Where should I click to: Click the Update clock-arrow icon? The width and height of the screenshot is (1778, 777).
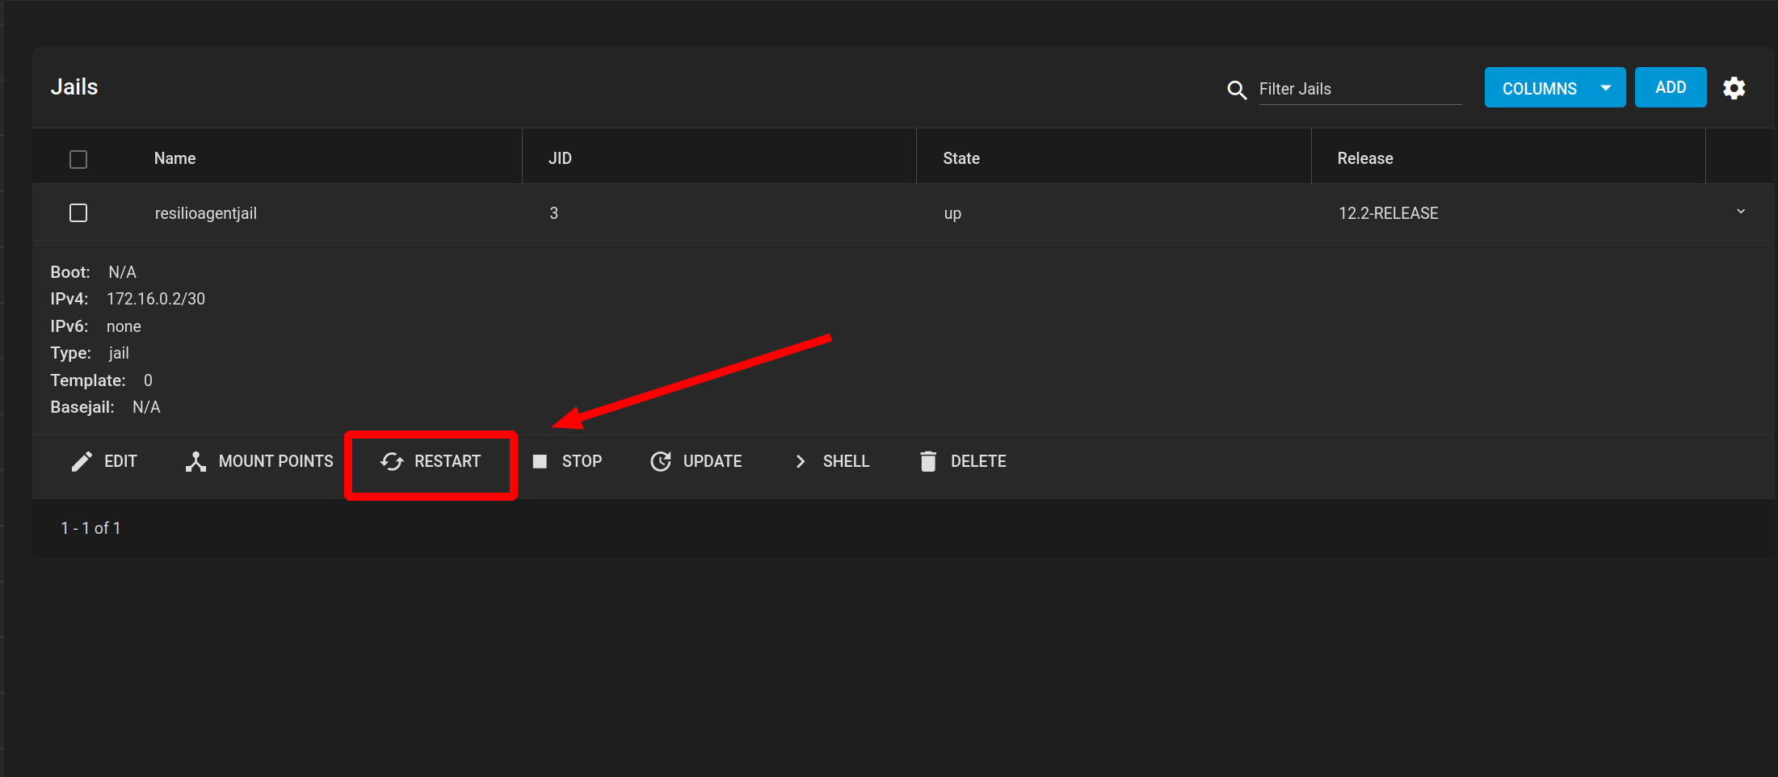pyautogui.click(x=661, y=461)
